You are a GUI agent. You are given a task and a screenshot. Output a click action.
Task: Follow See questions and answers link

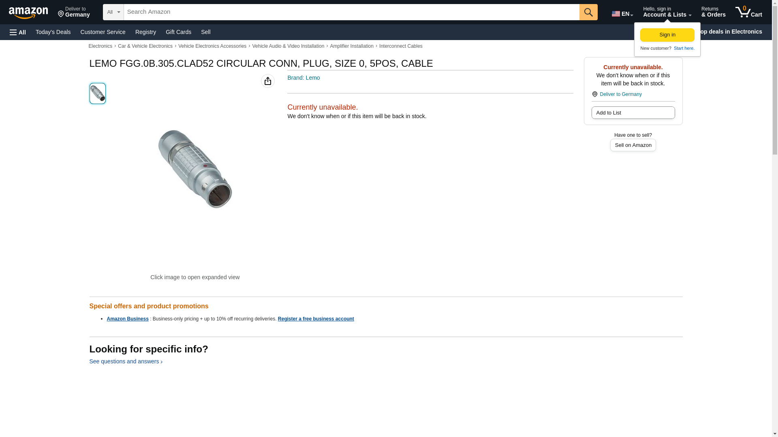coord(126,361)
